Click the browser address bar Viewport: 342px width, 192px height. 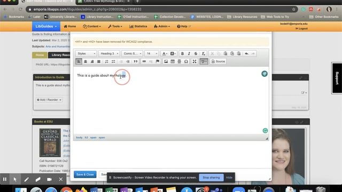pos(161,10)
